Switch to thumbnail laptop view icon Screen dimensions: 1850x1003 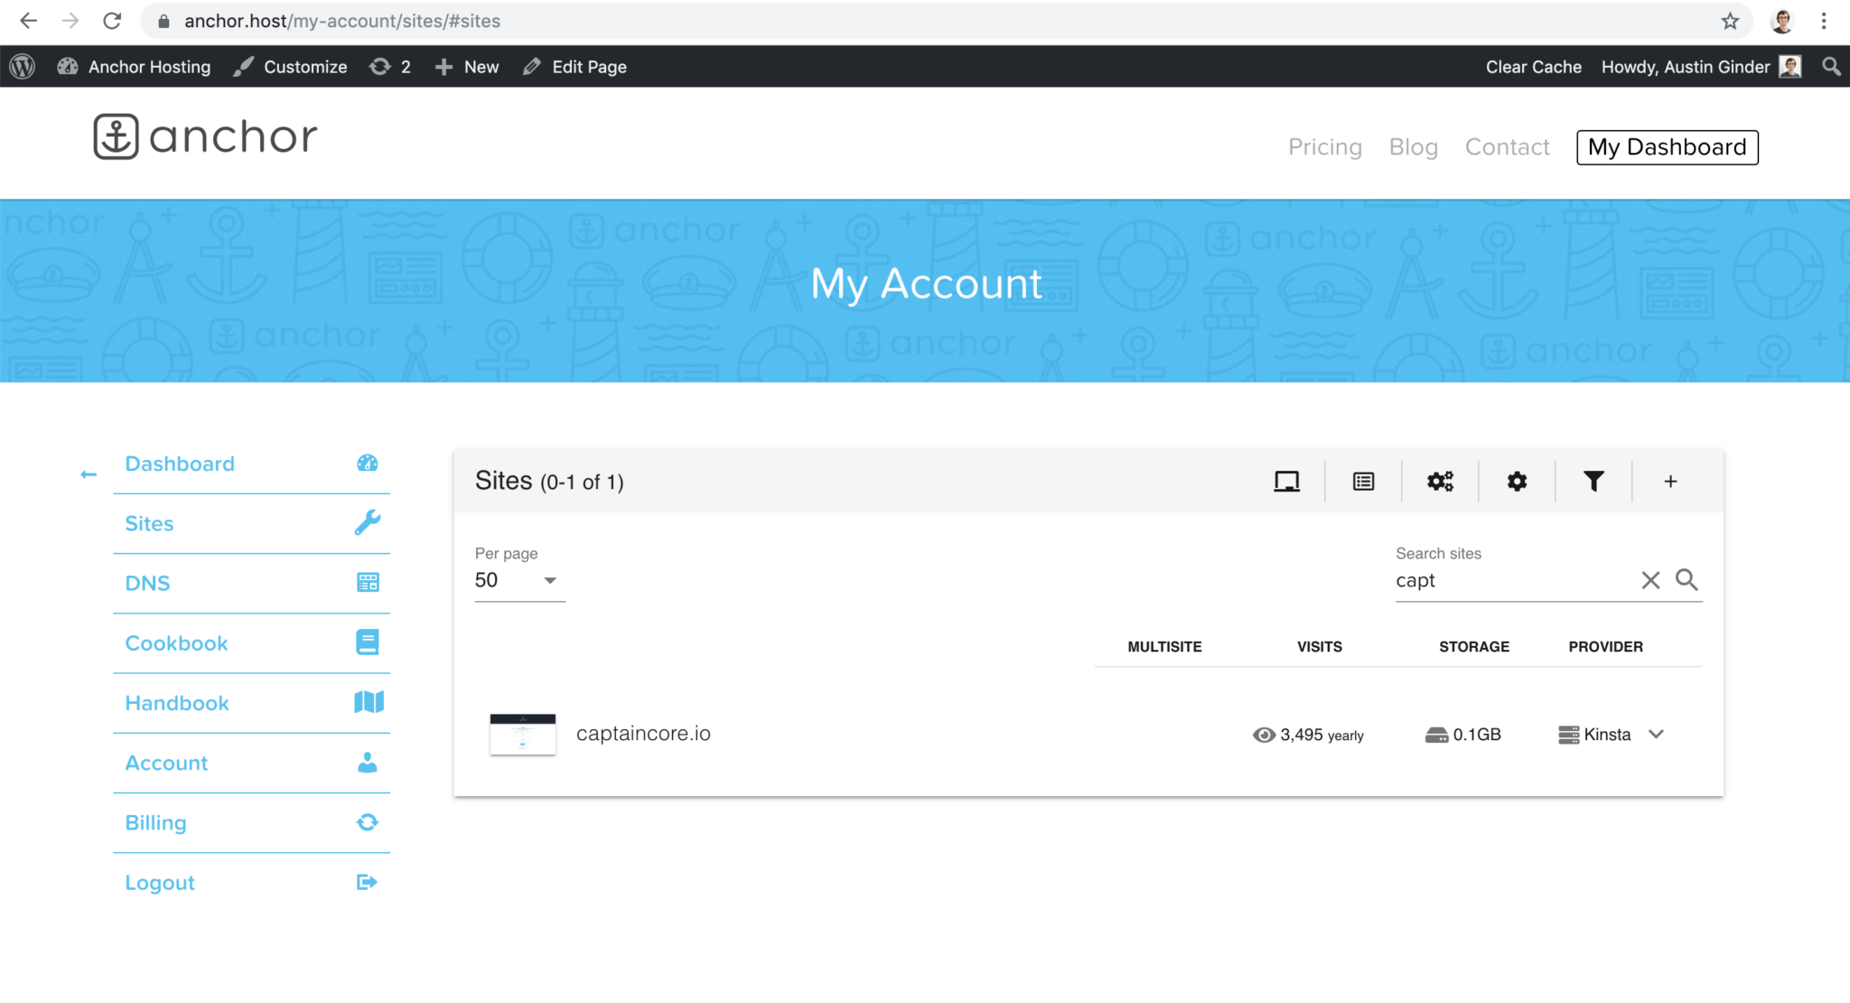(x=1286, y=482)
